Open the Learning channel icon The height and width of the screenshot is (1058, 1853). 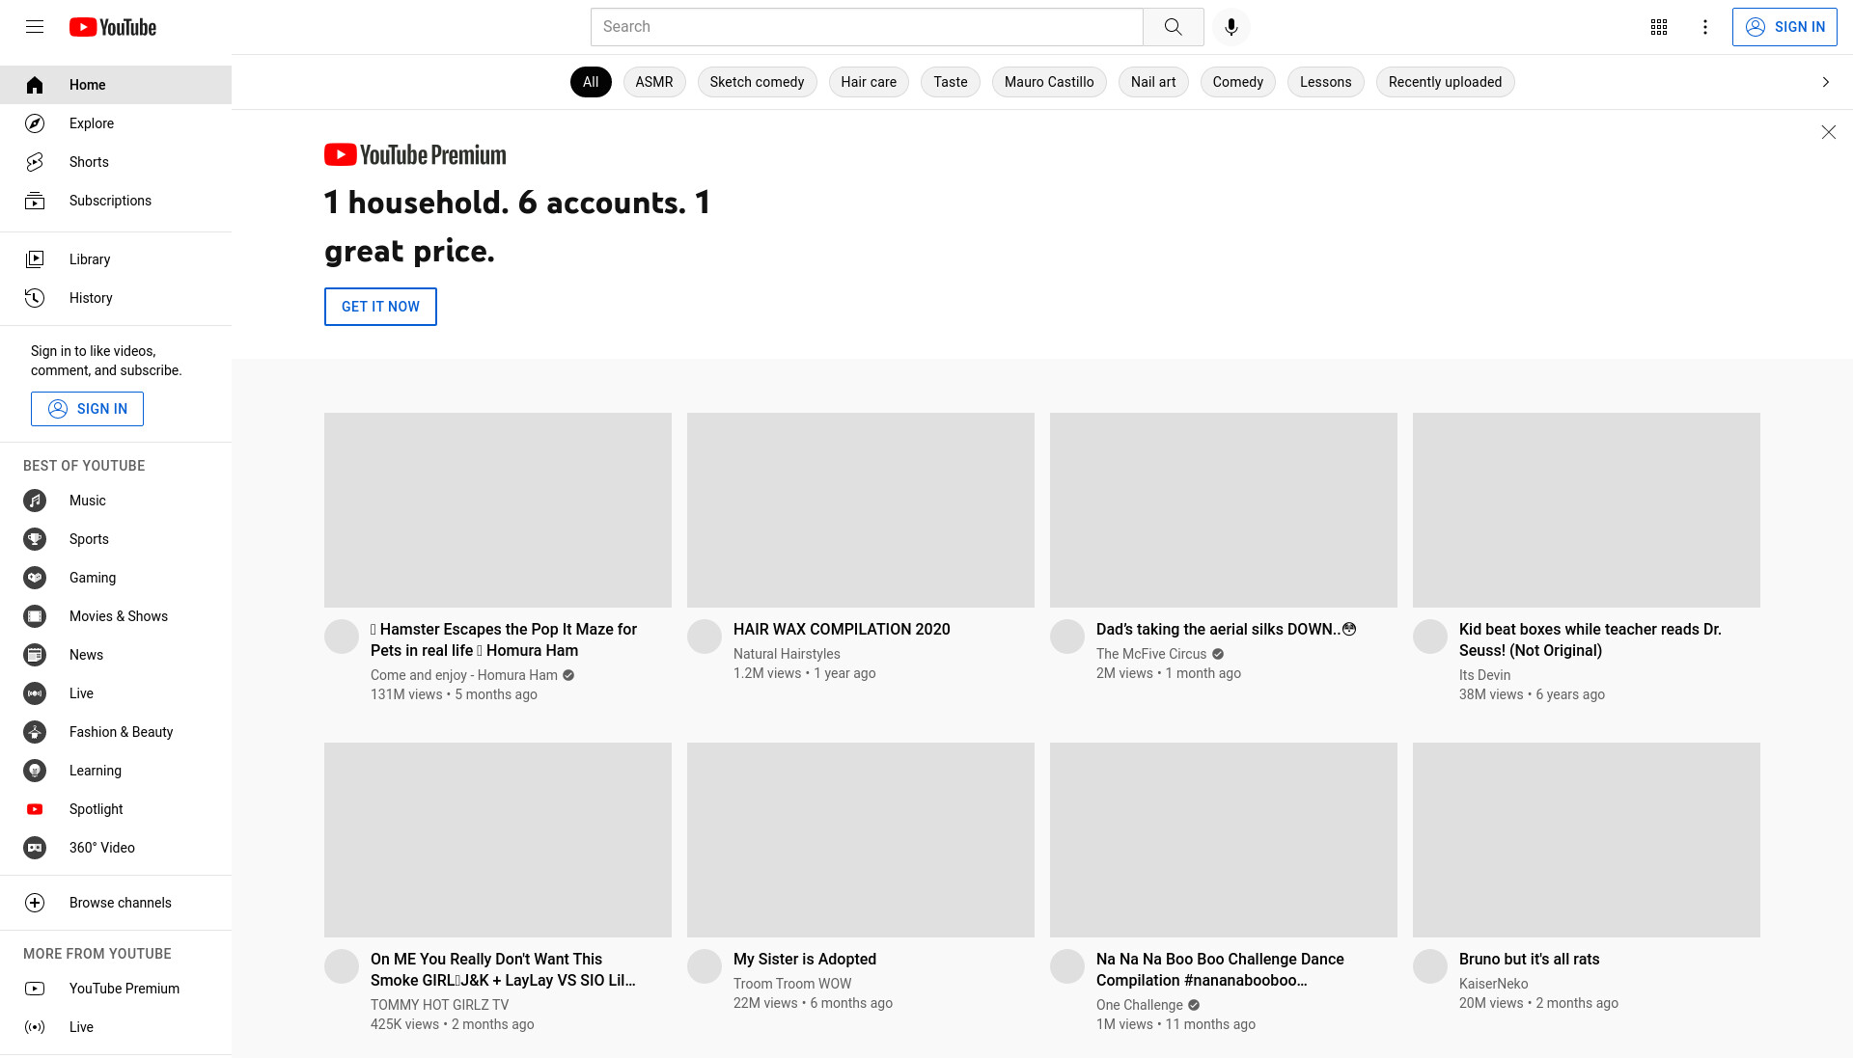pyautogui.click(x=35, y=771)
